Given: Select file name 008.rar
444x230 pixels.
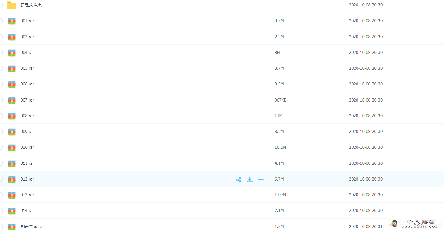Looking at the screenshot, I should click(27, 116).
